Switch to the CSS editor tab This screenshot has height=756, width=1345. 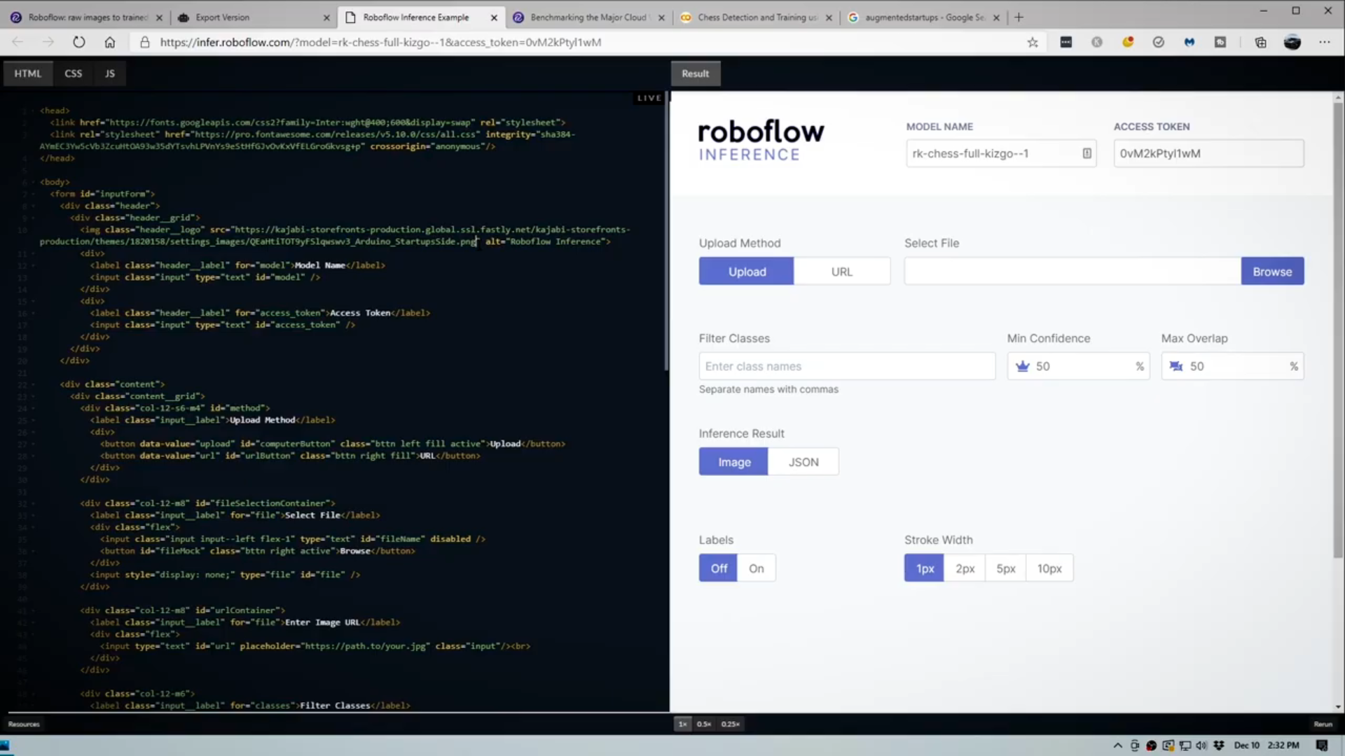pos(74,73)
